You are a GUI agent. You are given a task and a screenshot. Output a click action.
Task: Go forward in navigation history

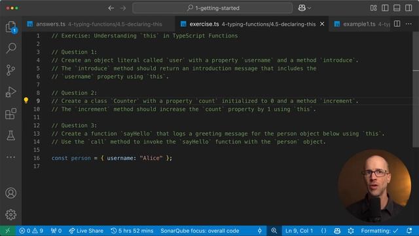tap(123, 9)
